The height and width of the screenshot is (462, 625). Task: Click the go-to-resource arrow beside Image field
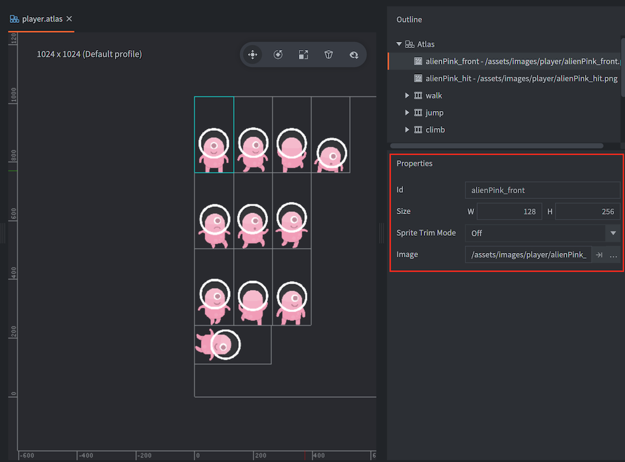[x=599, y=255]
